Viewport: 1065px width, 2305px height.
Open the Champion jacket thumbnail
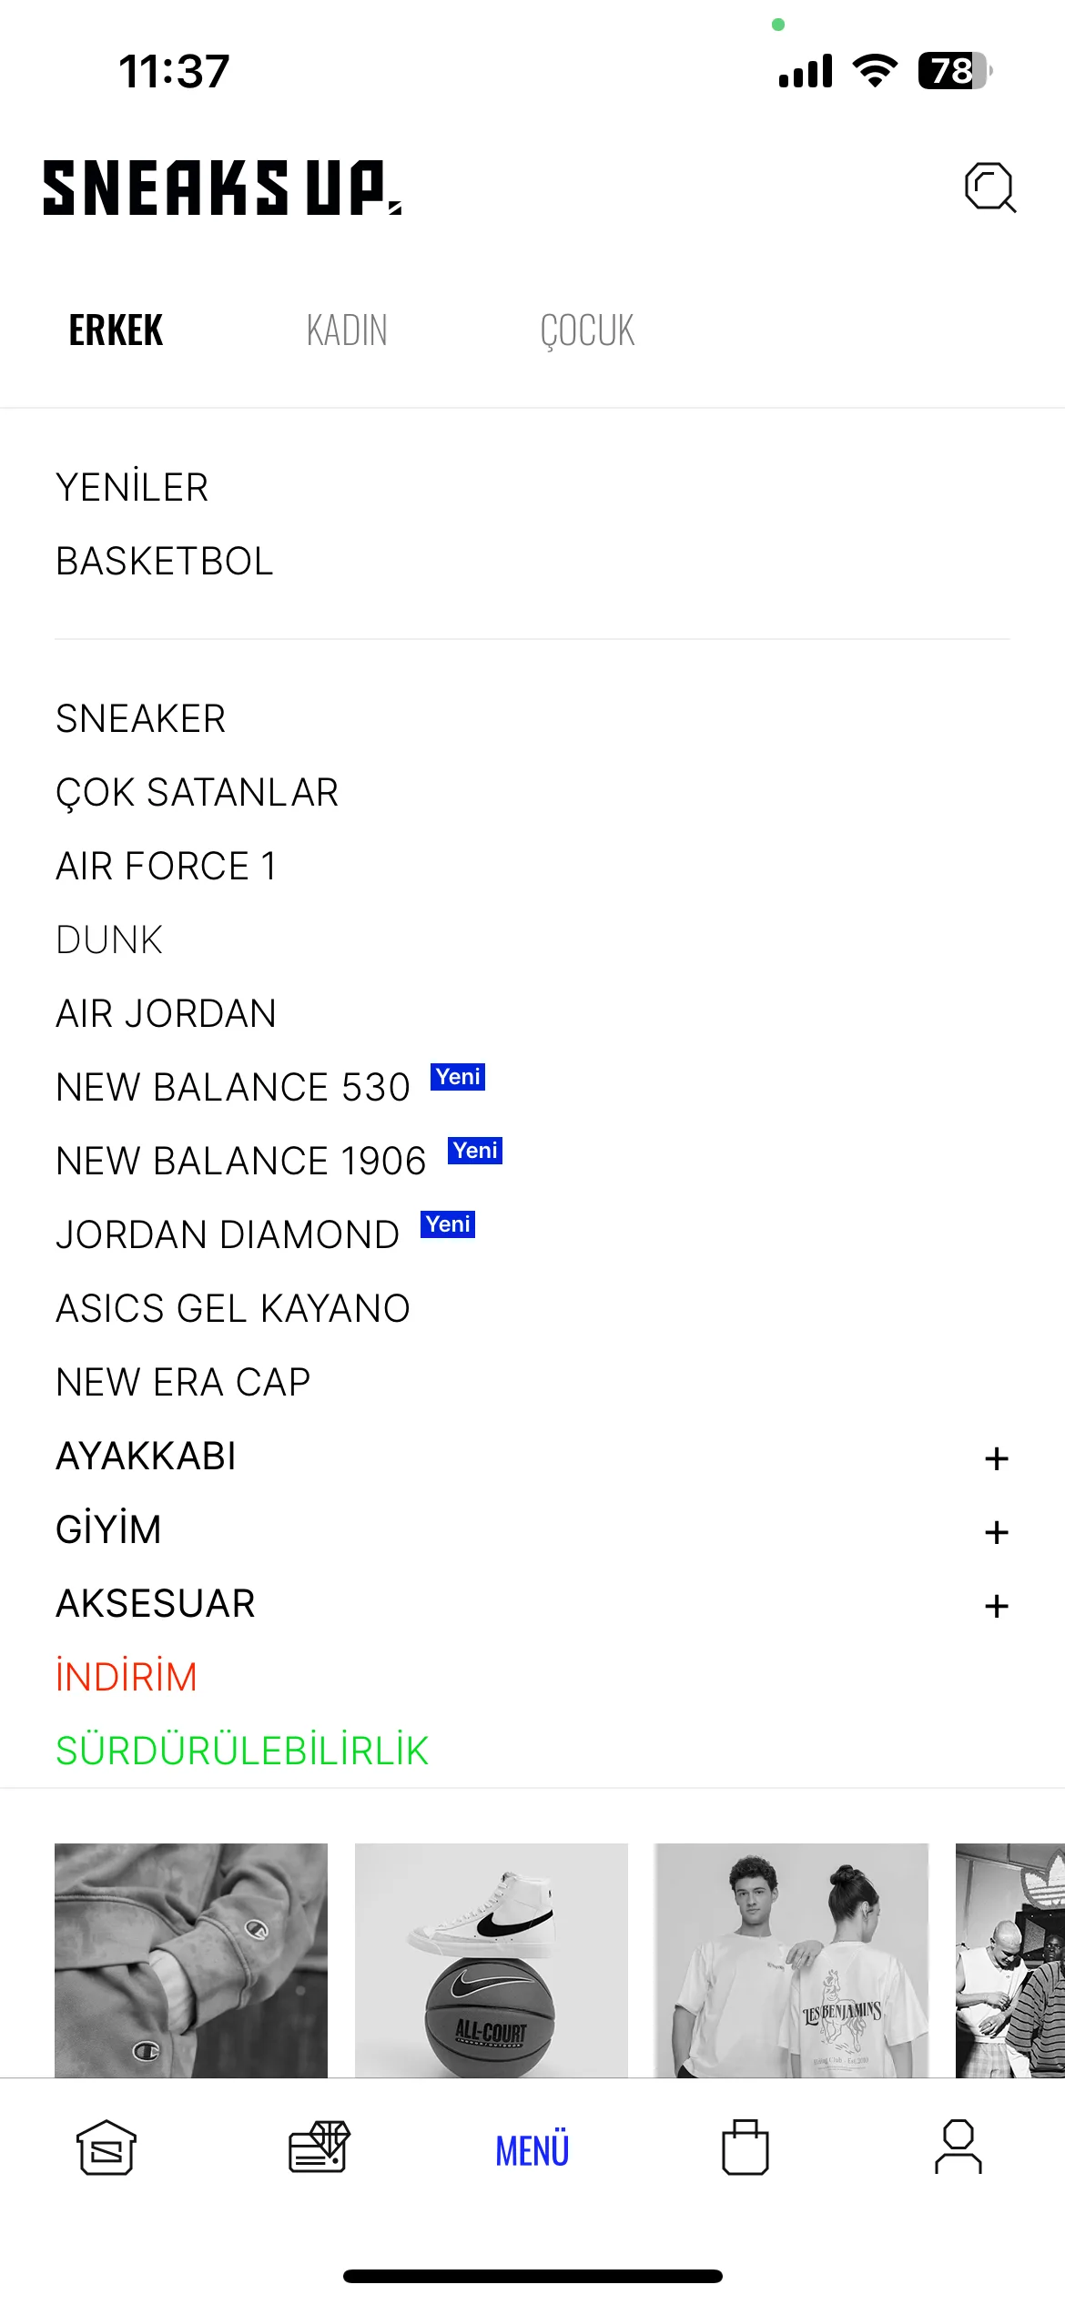pyautogui.click(x=191, y=1960)
